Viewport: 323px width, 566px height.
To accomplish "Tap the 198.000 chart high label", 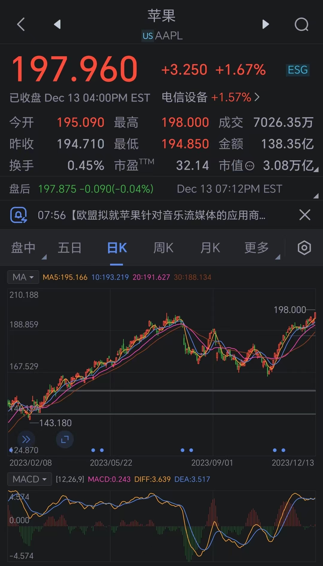I will click(290, 310).
